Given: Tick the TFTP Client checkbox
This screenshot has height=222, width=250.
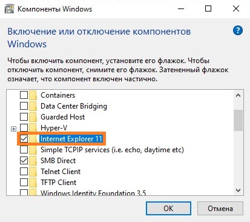Looking at the screenshot, I should tap(24, 183).
